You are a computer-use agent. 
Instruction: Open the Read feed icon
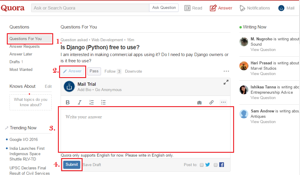tap(187, 8)
